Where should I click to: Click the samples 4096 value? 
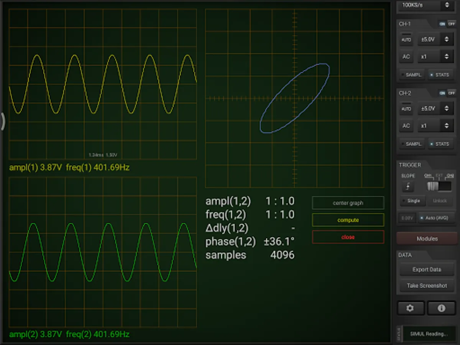tap(283, 255)
